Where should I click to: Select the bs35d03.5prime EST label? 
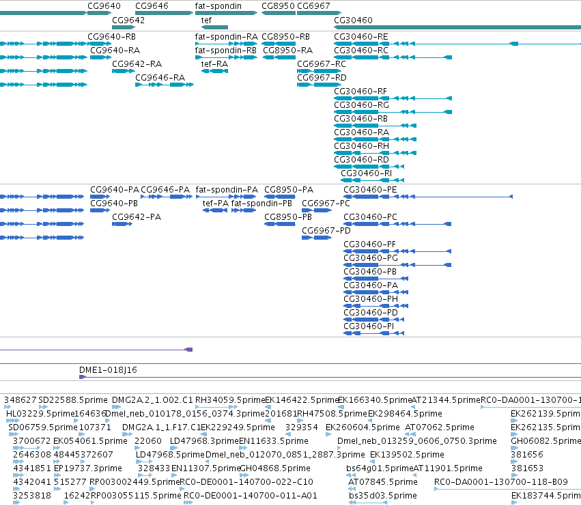tap(383, 496)
